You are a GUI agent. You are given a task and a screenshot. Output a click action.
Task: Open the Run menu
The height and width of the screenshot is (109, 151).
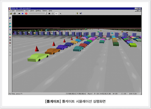coord(27,11)
